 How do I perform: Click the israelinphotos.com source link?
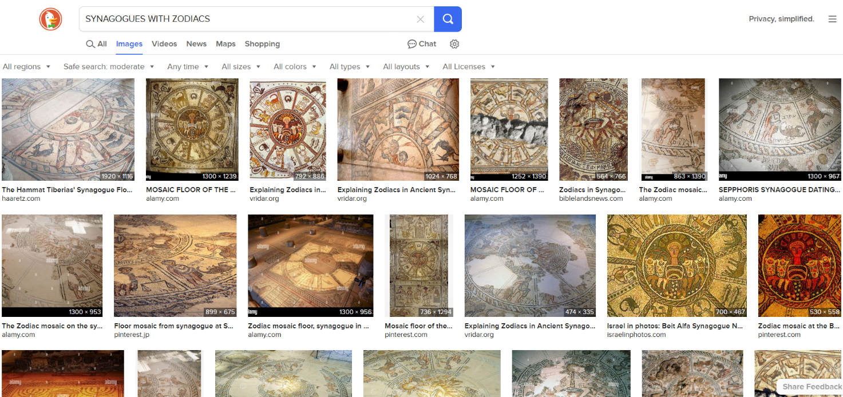tap(636, 335)
